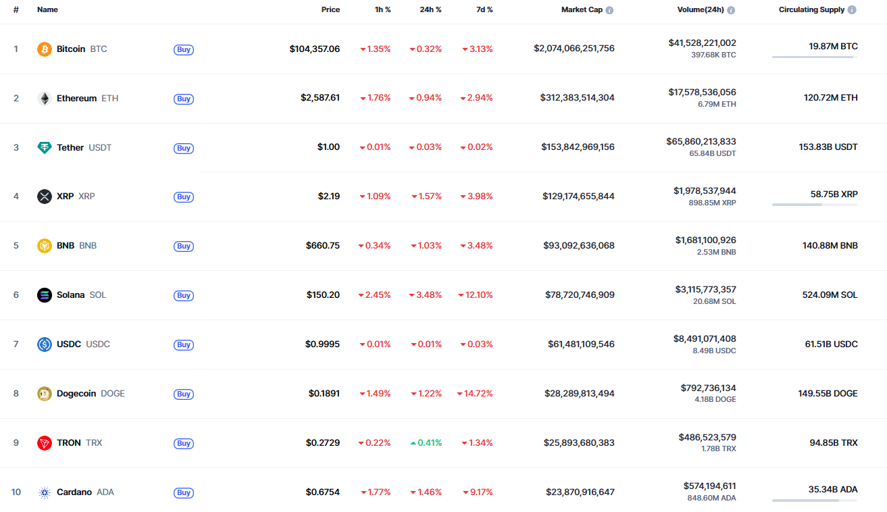Click the Ethereum diamond logo icon

(45, 99)
